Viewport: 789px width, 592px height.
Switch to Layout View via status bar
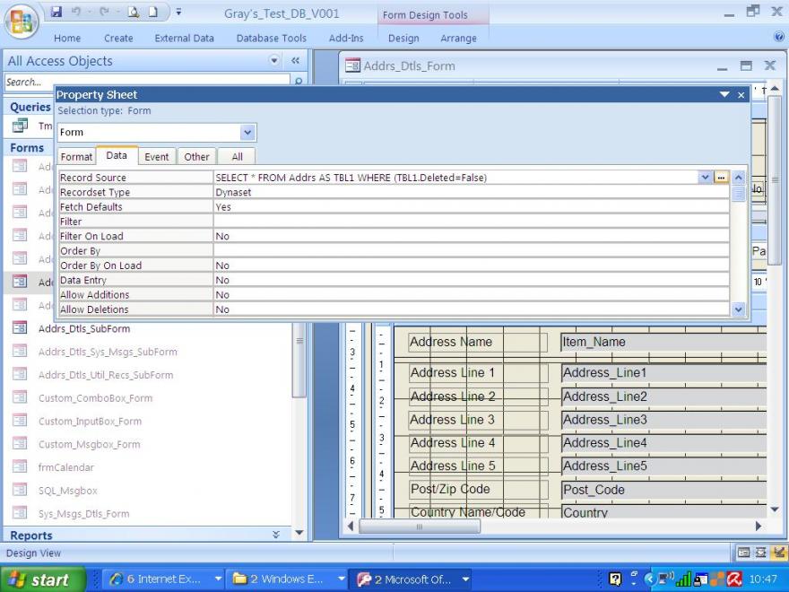click(759, 553)
